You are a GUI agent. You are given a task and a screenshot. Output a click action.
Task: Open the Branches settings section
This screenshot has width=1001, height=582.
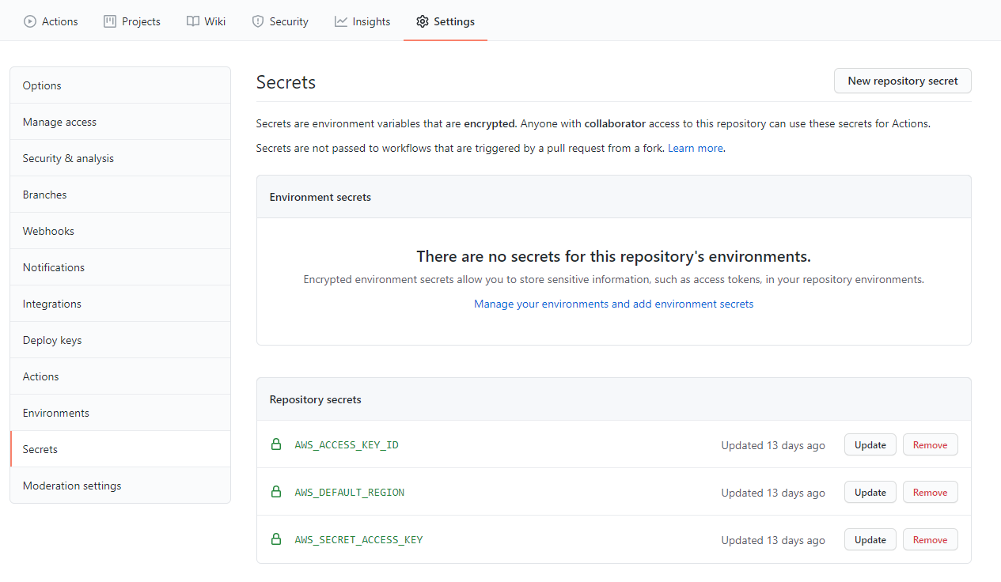(44, 194)
